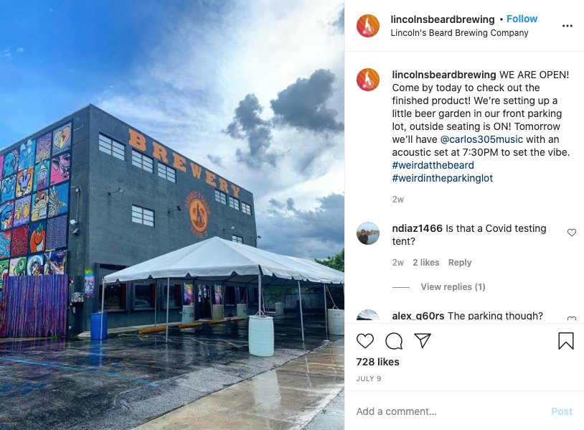Share the post via paper plane icon

pos(423,340)
